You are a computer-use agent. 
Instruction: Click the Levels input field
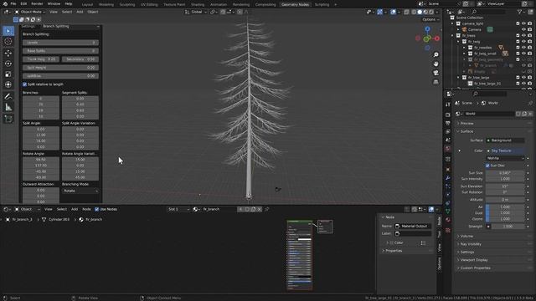tap(60, 43)
